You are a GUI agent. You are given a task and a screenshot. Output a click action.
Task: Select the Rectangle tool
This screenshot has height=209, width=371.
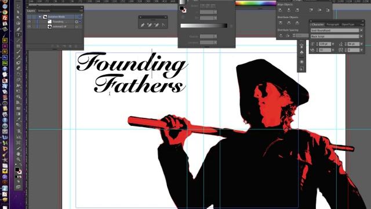tap(18, 46)
